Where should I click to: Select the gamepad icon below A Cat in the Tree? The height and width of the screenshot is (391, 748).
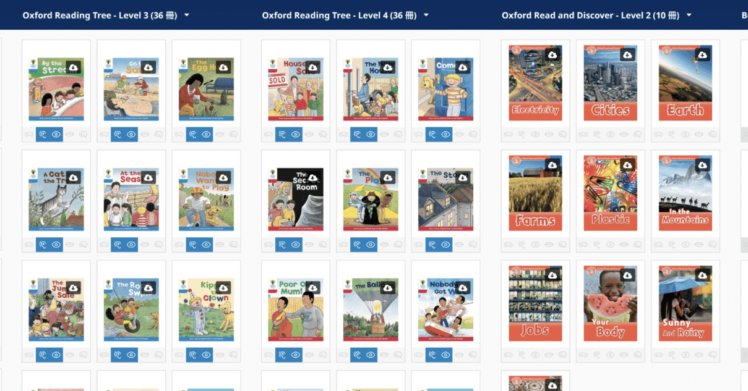[28, 245]
